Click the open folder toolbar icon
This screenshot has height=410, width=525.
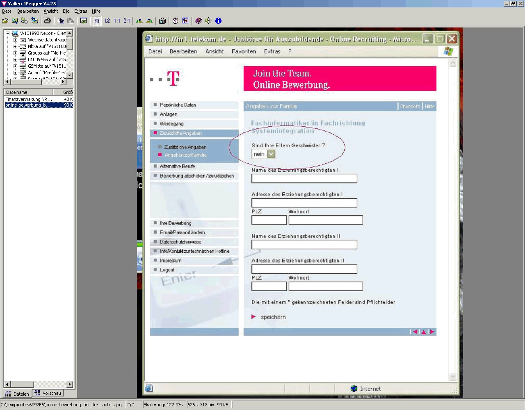click(5, 20)
